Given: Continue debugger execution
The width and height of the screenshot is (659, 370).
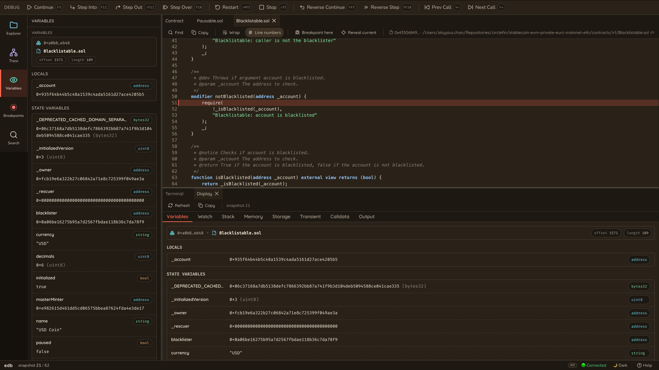Looking at the screenshot, I should point(44,7).
